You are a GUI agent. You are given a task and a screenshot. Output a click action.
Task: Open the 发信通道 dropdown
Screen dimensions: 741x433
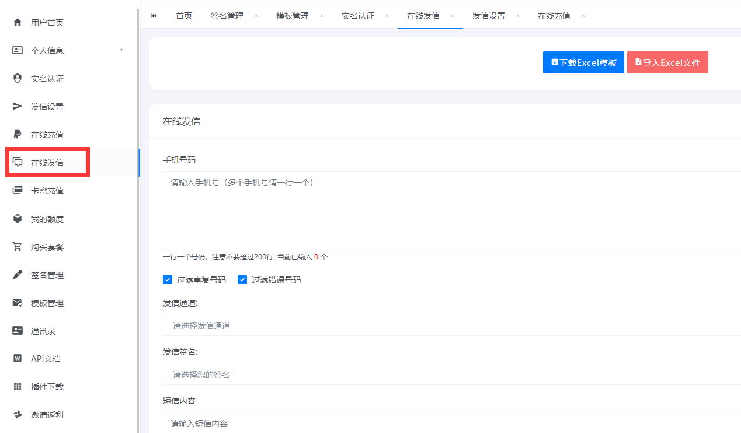click(451, 326)
